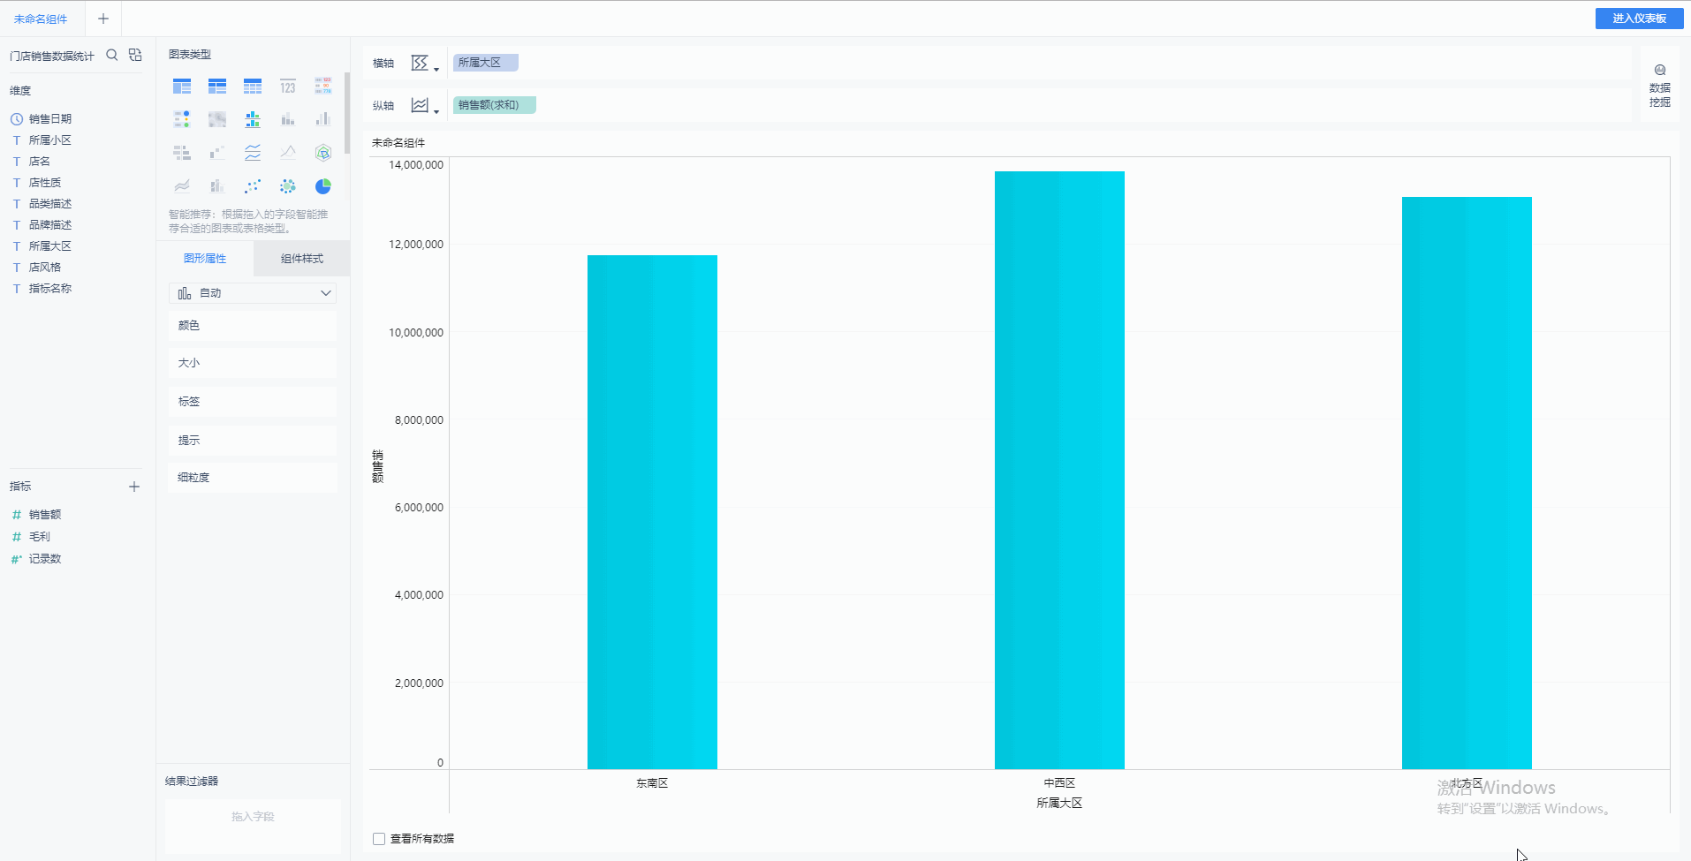Click the 细粒度 property box

(253, 478)
